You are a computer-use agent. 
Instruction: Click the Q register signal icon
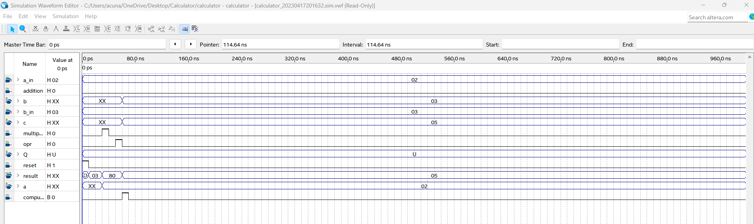[9, 154]
